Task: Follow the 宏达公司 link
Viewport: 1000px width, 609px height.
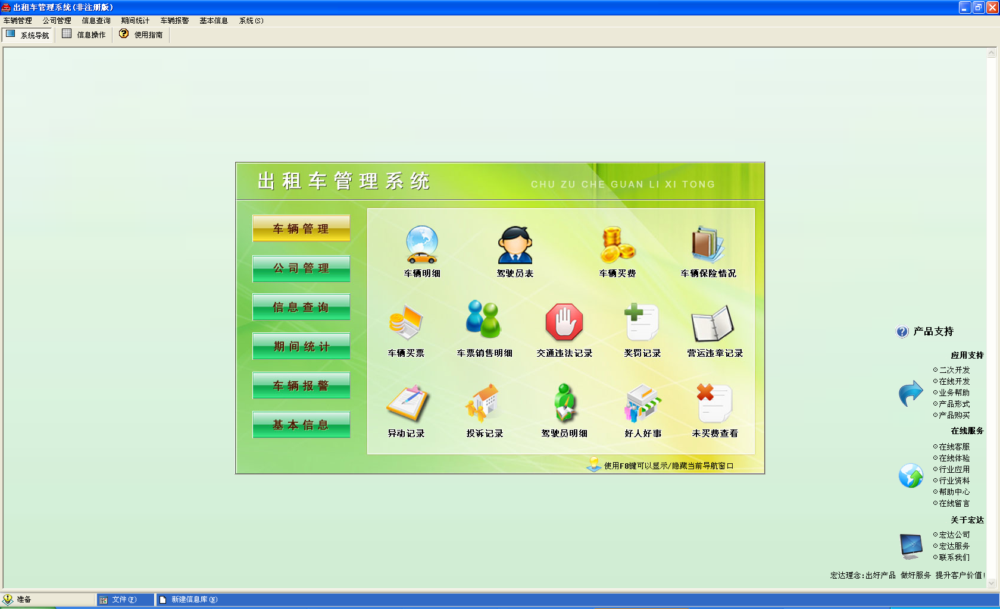Action: (954, 535)
